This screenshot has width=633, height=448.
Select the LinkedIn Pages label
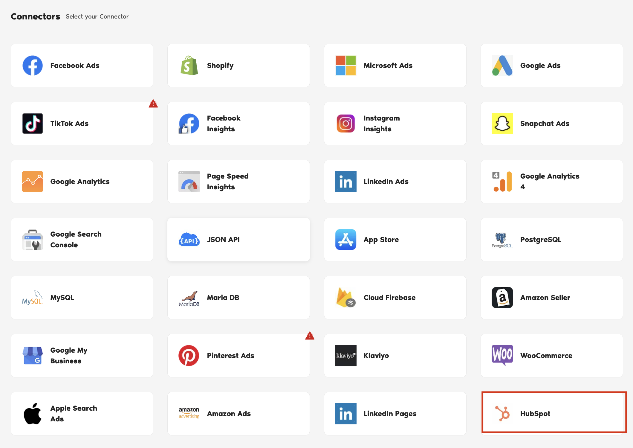(x=390, y=414)
